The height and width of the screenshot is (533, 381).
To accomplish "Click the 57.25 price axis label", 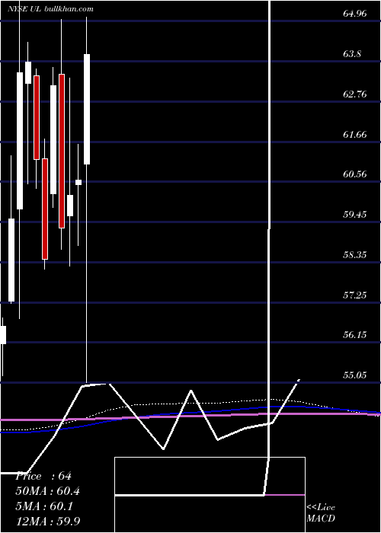I will tap(355, 295).
